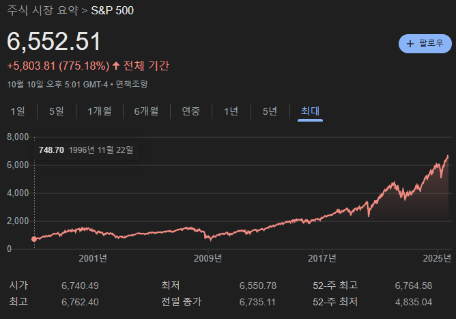The image size is (456, 319).
Task: Show the 1년 chart range
Action: pyautogui.click(x=231, y=111)
